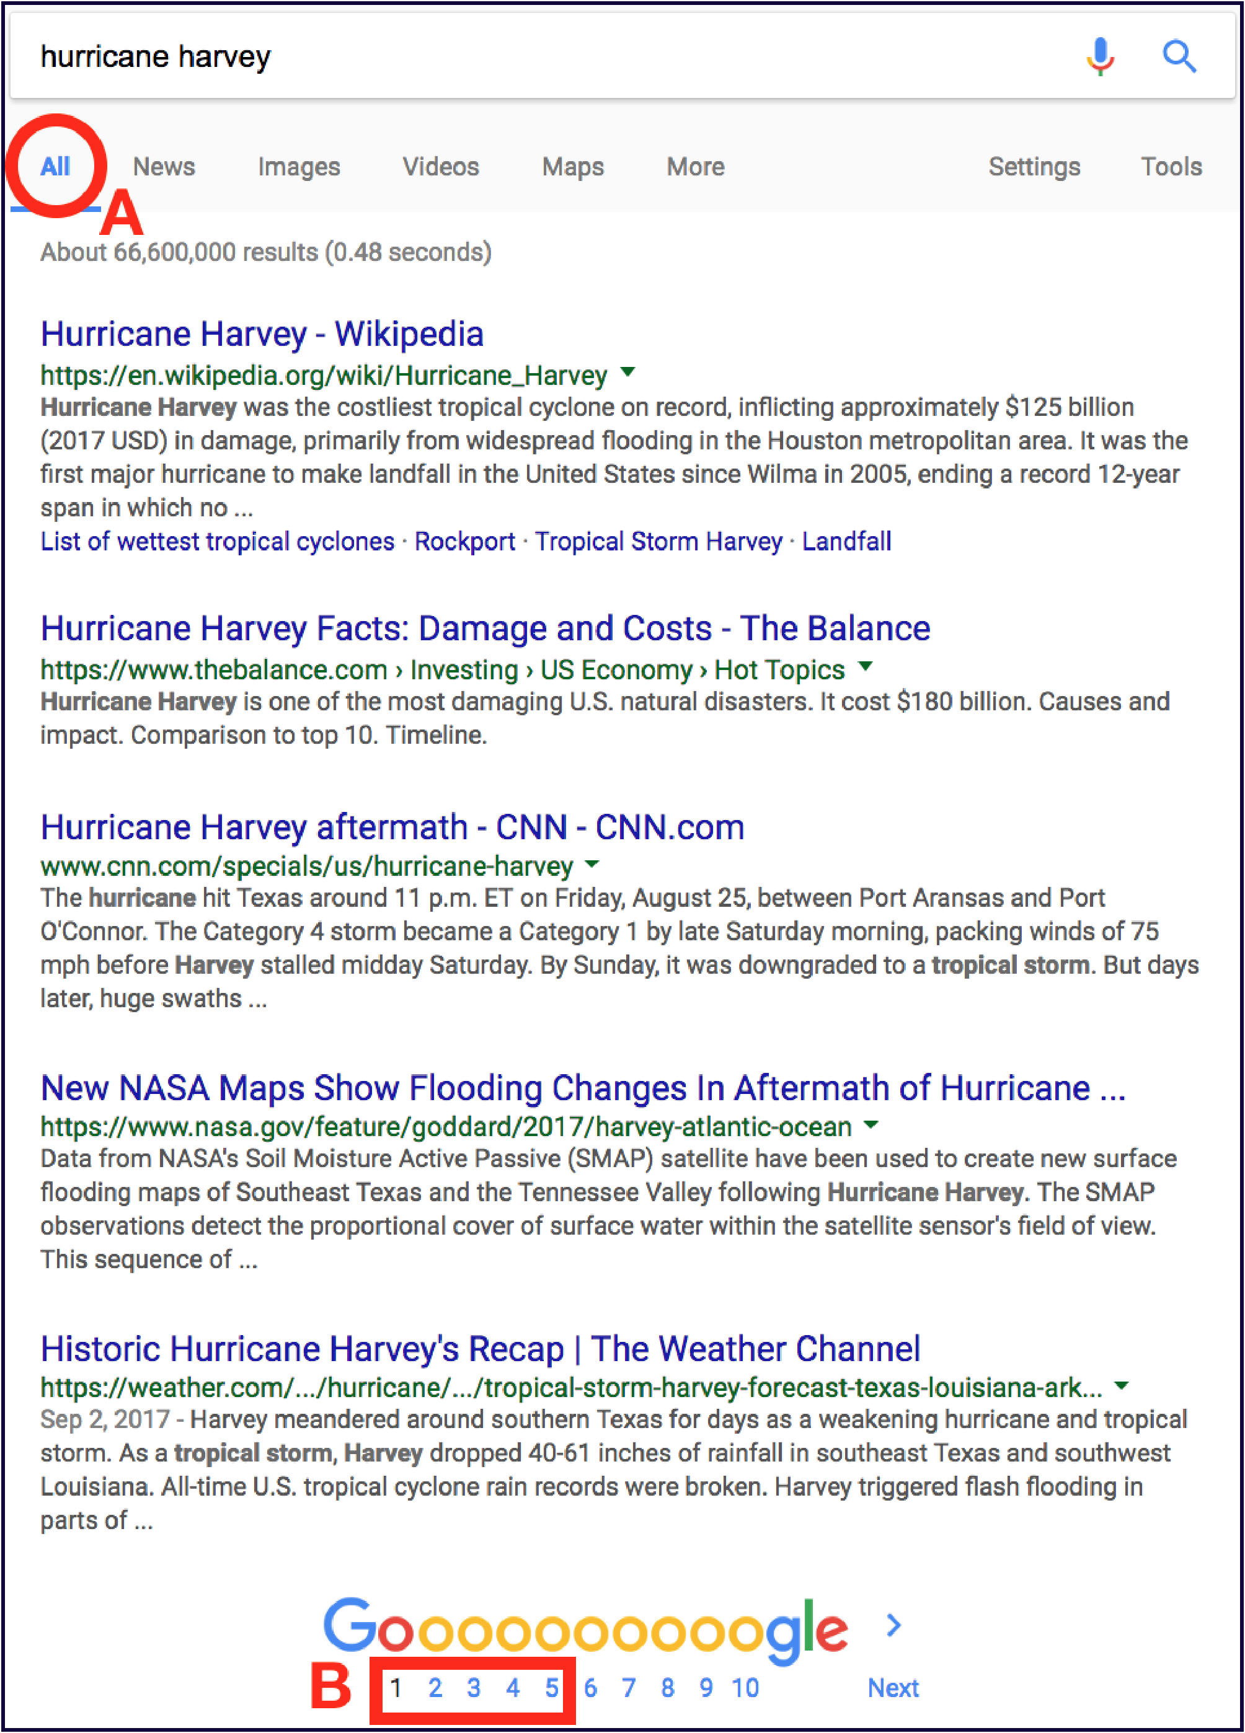Image resolution: width=1245 pixels, height=1733 pixels.
Task: Open the Hurricane Harvey - Wikipedia result
Action: pos(262,334)
